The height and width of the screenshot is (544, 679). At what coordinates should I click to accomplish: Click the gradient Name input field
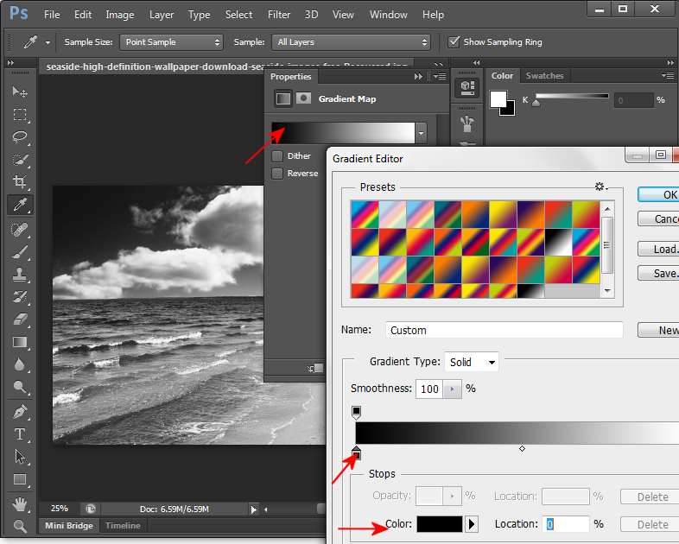tap(504, 330)
